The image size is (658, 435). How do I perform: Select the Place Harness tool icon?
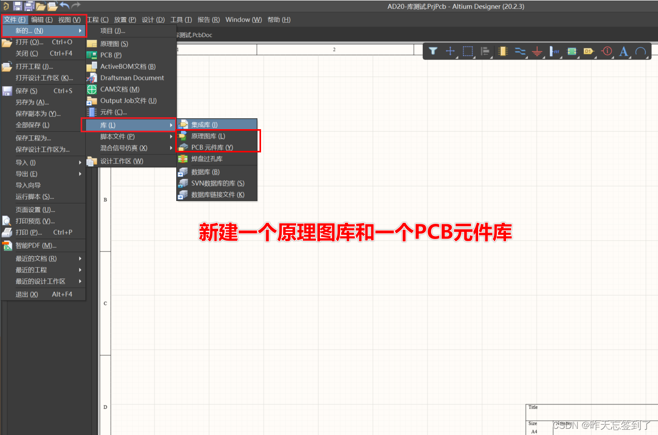[x=555, y=51]
